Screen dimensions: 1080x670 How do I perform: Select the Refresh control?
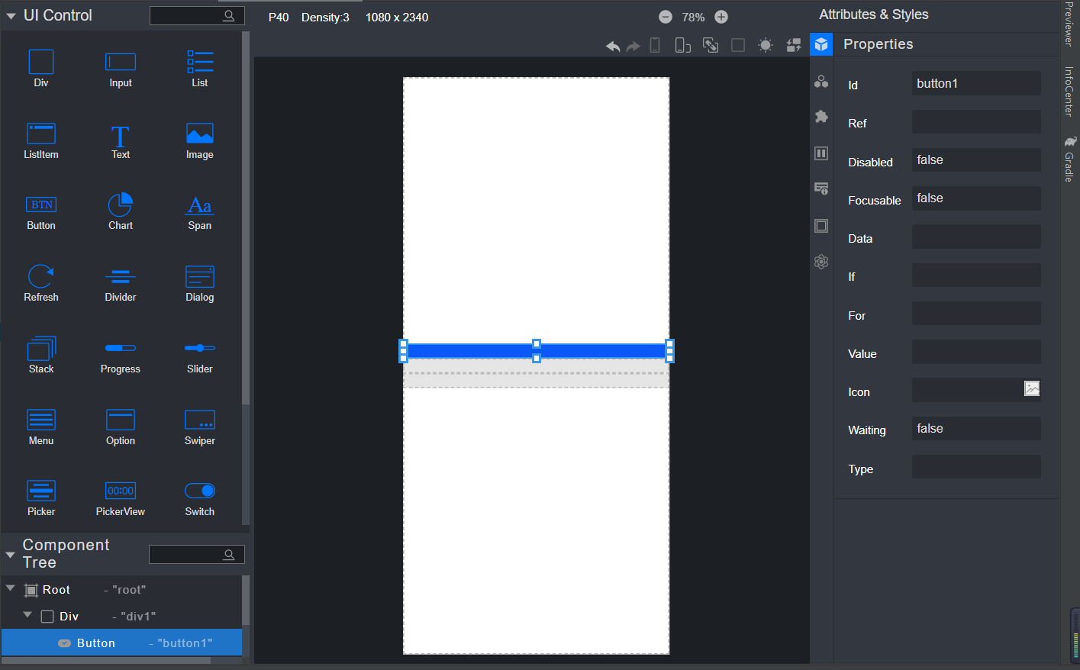click(x=41, y=283)
